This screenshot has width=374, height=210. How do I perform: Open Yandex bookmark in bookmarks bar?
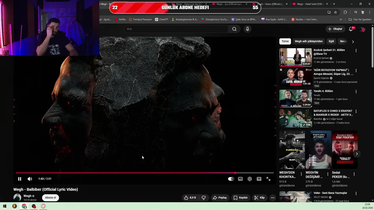305,20
